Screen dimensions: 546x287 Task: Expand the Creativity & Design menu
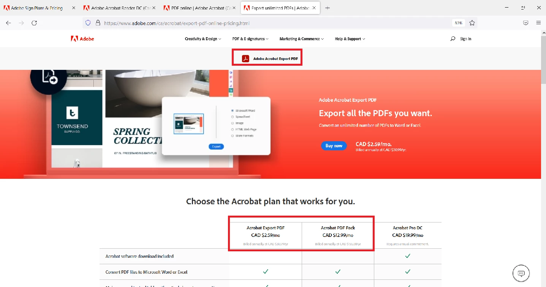tap(203, 39)
